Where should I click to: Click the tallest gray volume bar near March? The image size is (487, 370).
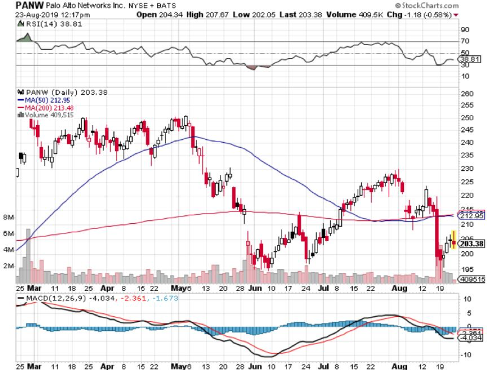point(28,256)
